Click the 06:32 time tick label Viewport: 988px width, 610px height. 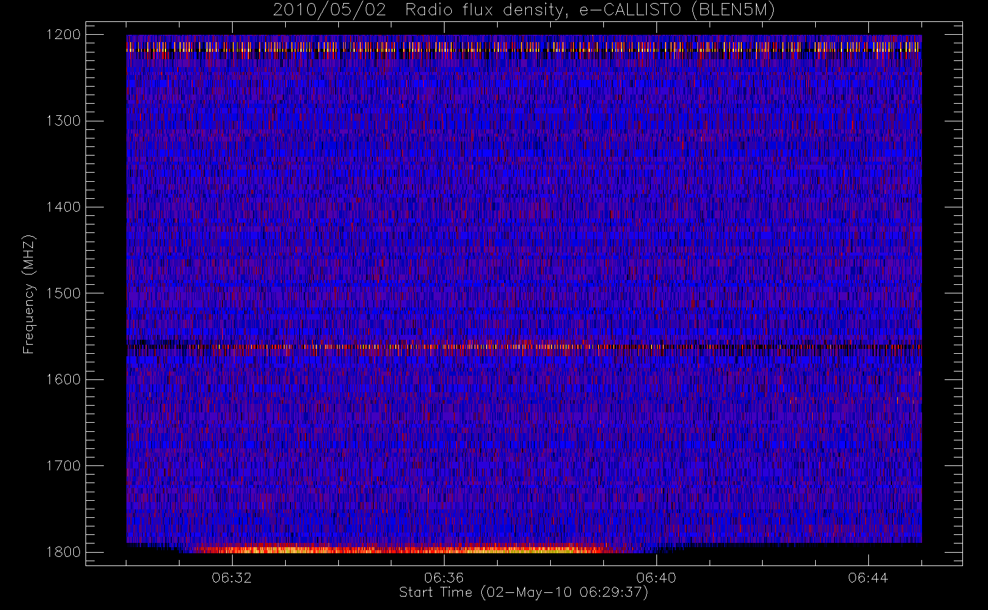232,578
